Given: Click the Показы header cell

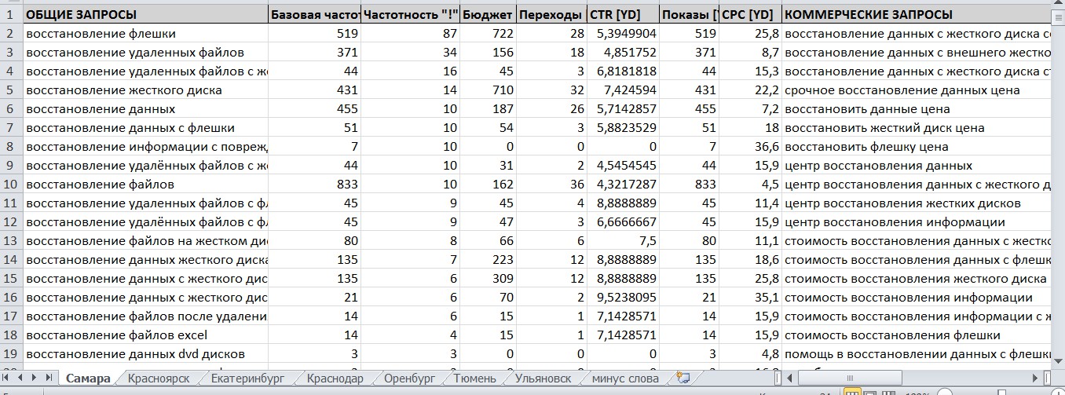Looking at the screenshot, I should tap(690, 14).
